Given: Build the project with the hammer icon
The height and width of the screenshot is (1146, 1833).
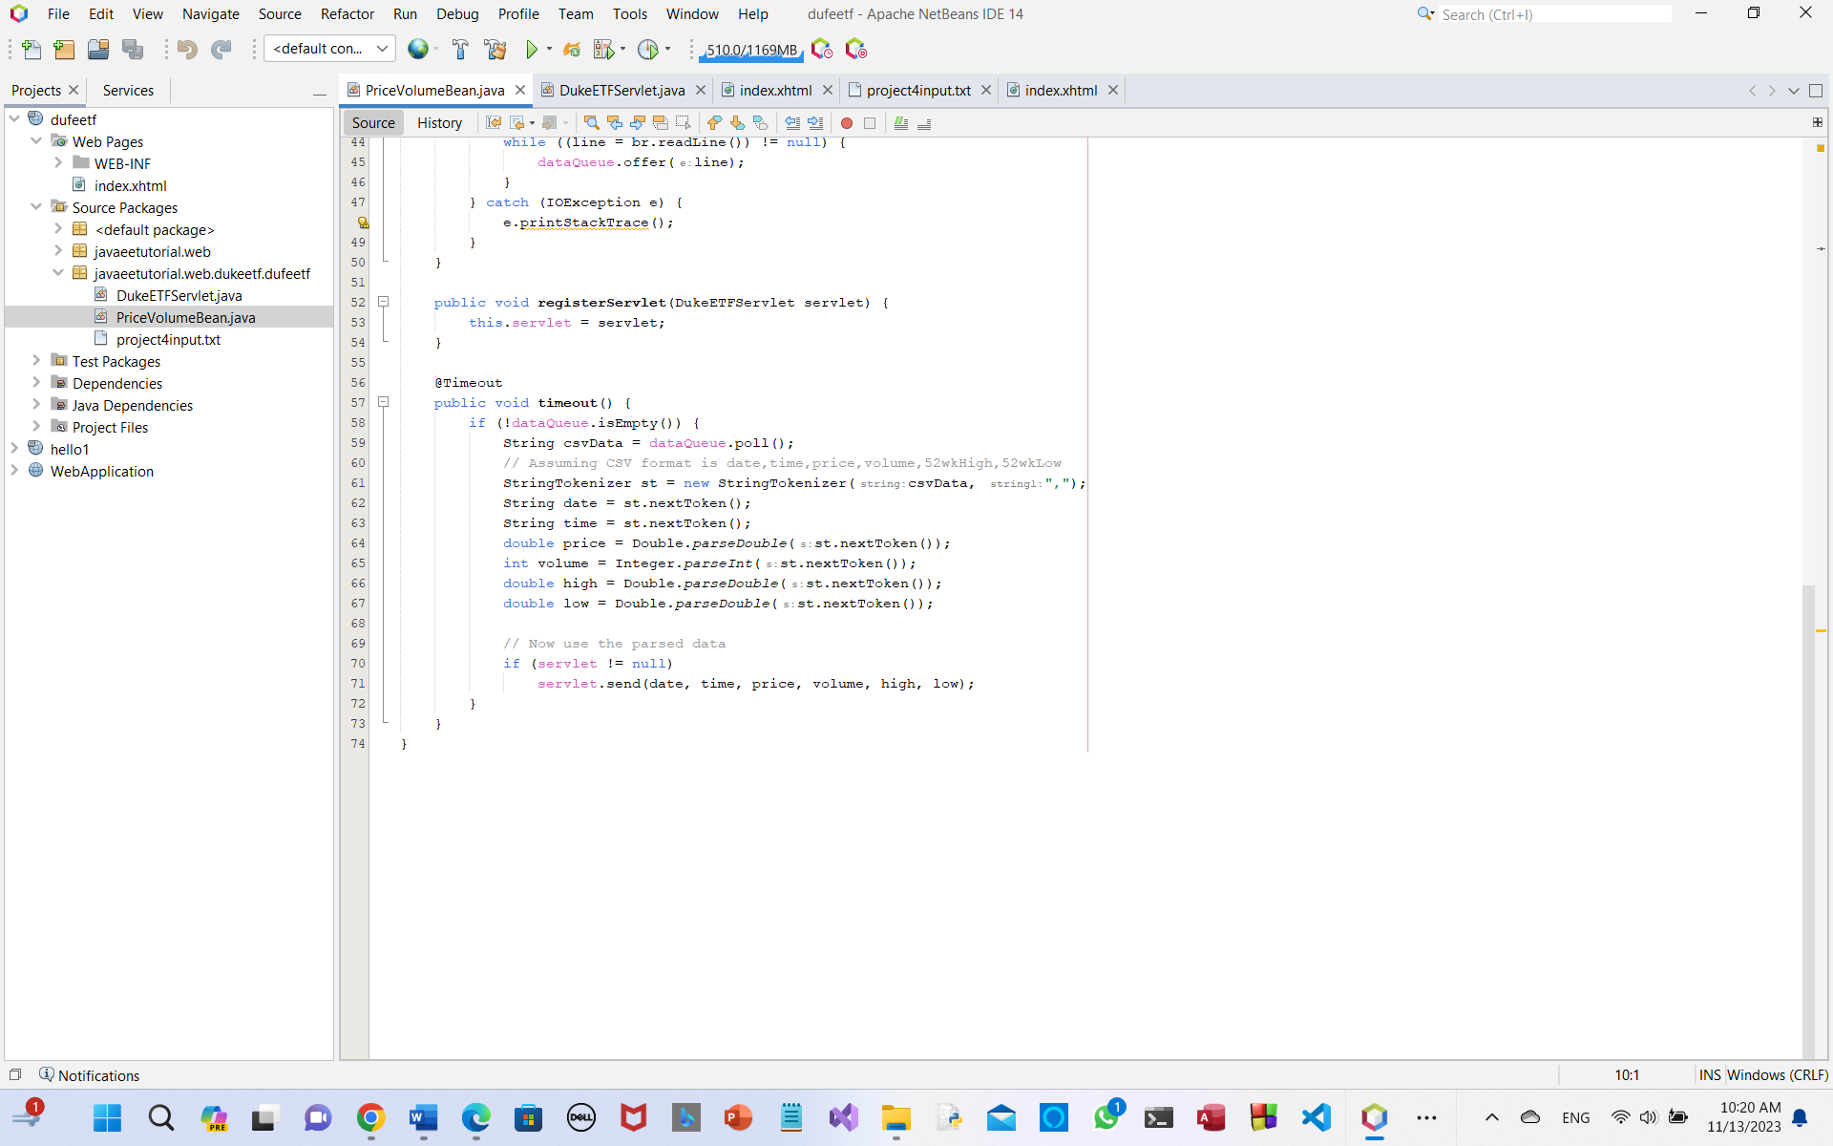Looking at the screenshot, I should point(460,49).
